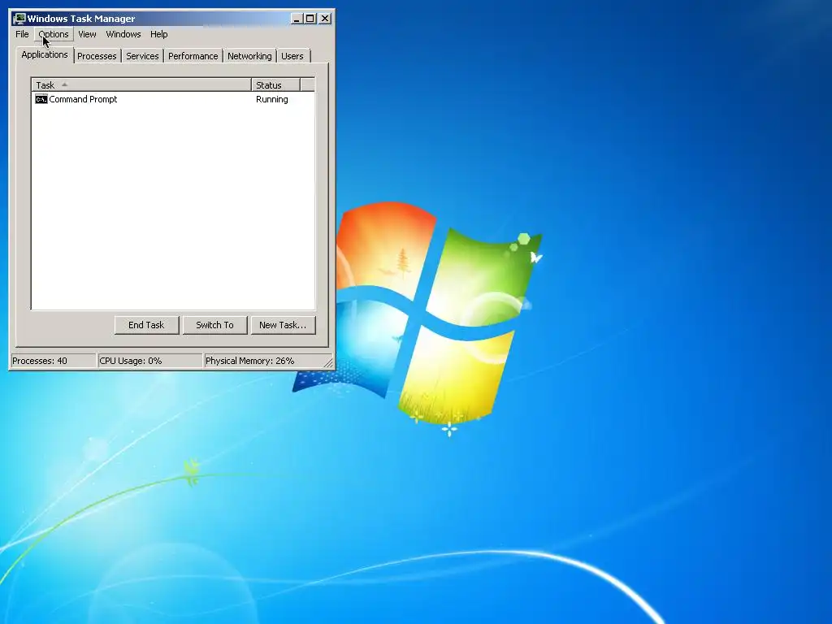
Task: Open the Windows menu
Action: 123,34
